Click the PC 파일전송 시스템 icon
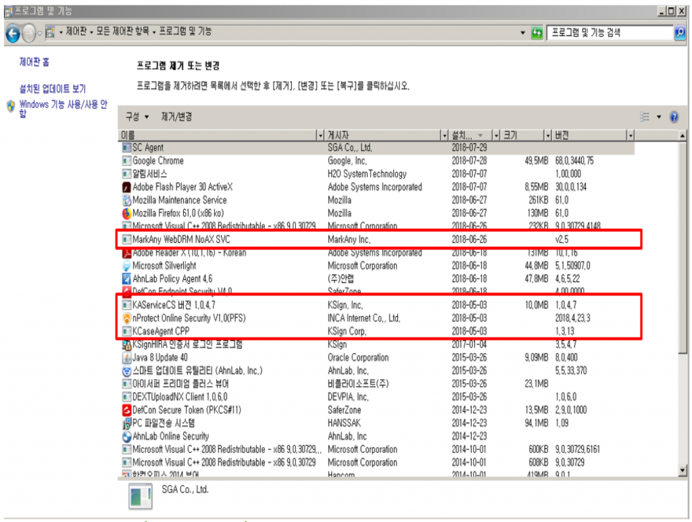This screenshot has width=692, height=522. pyautogui.click(x=126, y=423)
